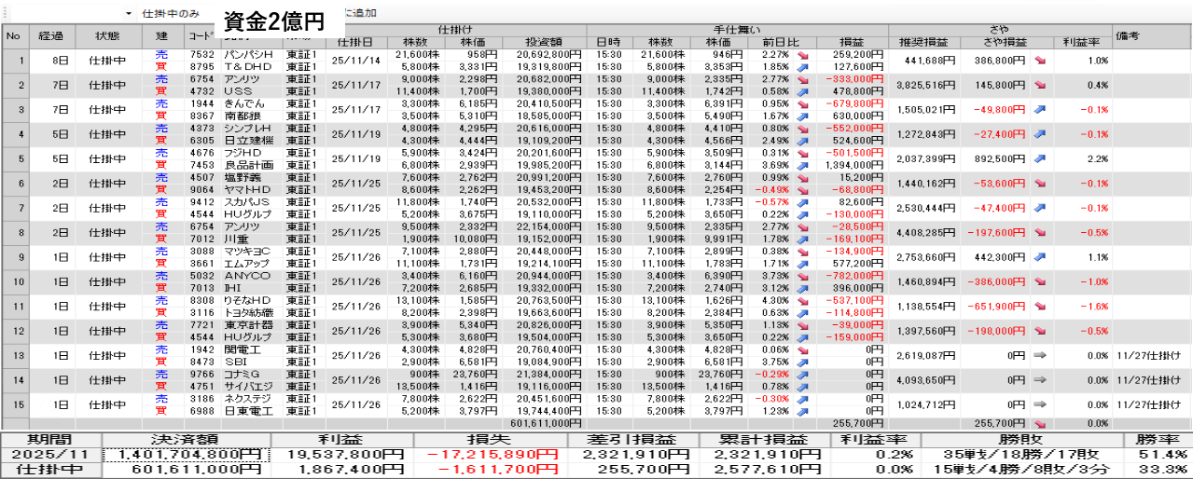Click the gray right arrow in row 13's さや損益 column
This screenshot has width=1193, height=479.
1039,355
